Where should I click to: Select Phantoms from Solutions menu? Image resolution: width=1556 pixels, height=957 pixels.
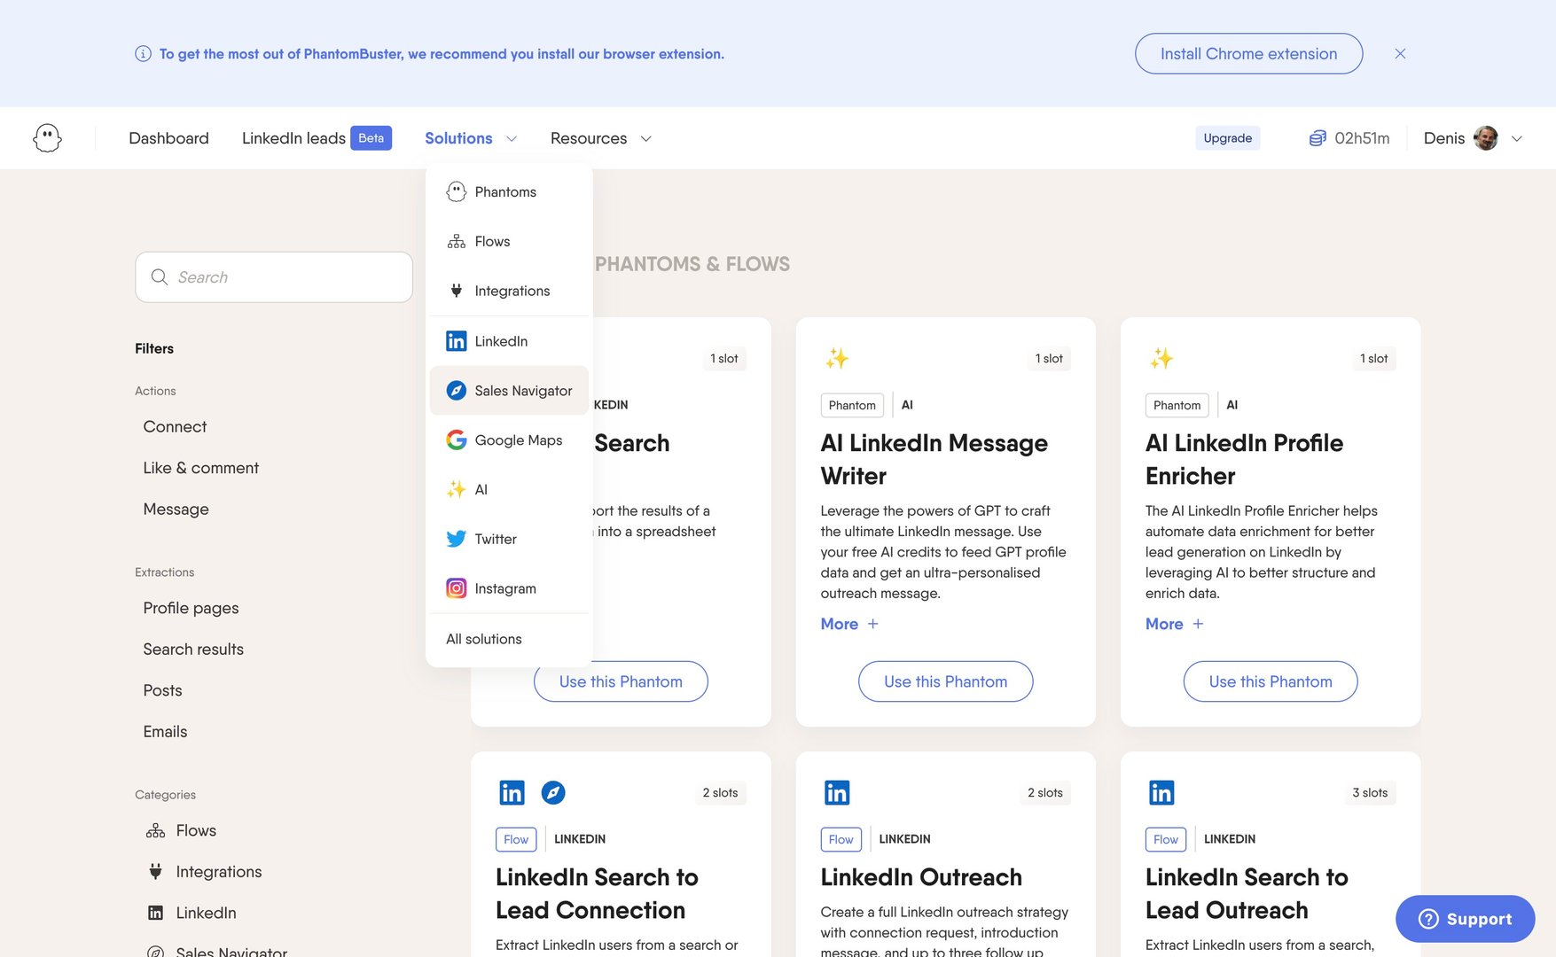tap(509, 191)
